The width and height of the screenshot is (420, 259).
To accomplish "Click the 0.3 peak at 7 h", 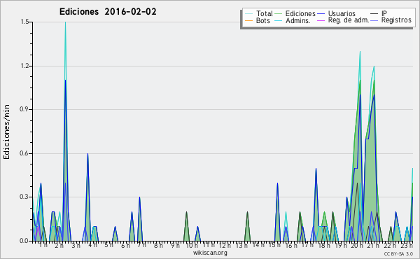I will pyautogui.click(x=139, y=198).
